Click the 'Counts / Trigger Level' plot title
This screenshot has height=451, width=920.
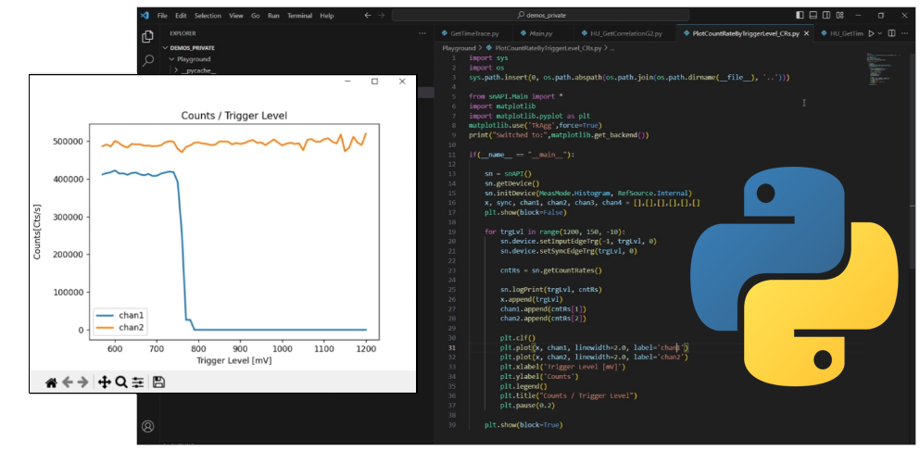coord(234,116)
